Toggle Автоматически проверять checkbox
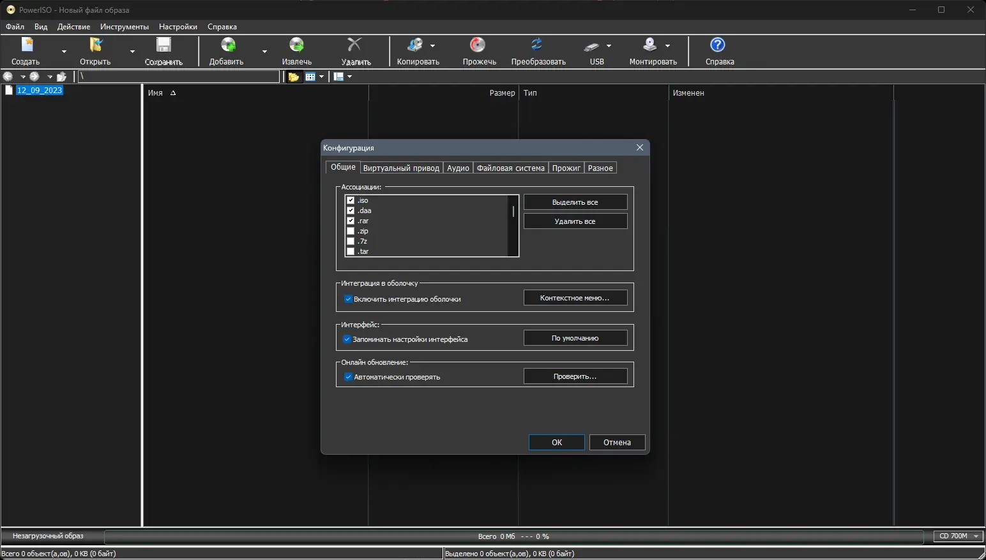 [348, 376]
